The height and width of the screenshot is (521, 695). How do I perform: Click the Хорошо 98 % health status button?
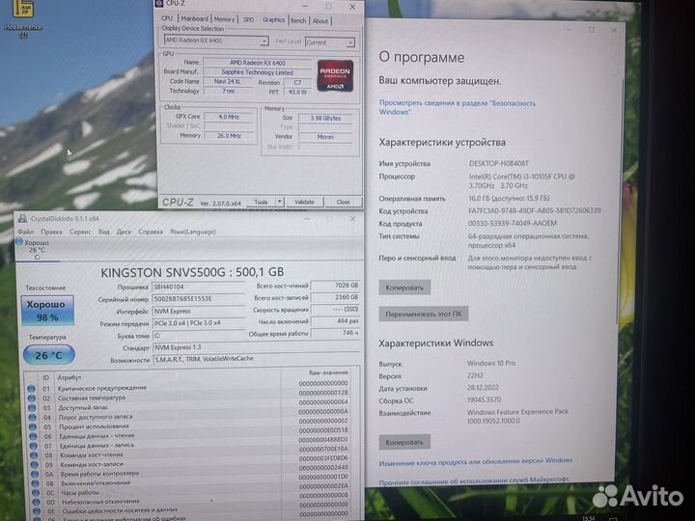point(47,311)
